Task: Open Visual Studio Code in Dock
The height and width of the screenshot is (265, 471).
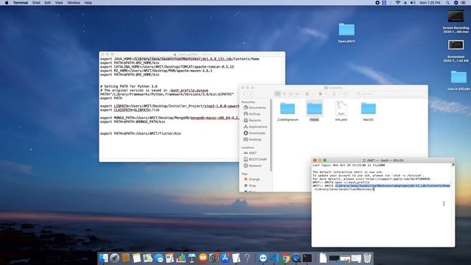Action: pos(275,258)
